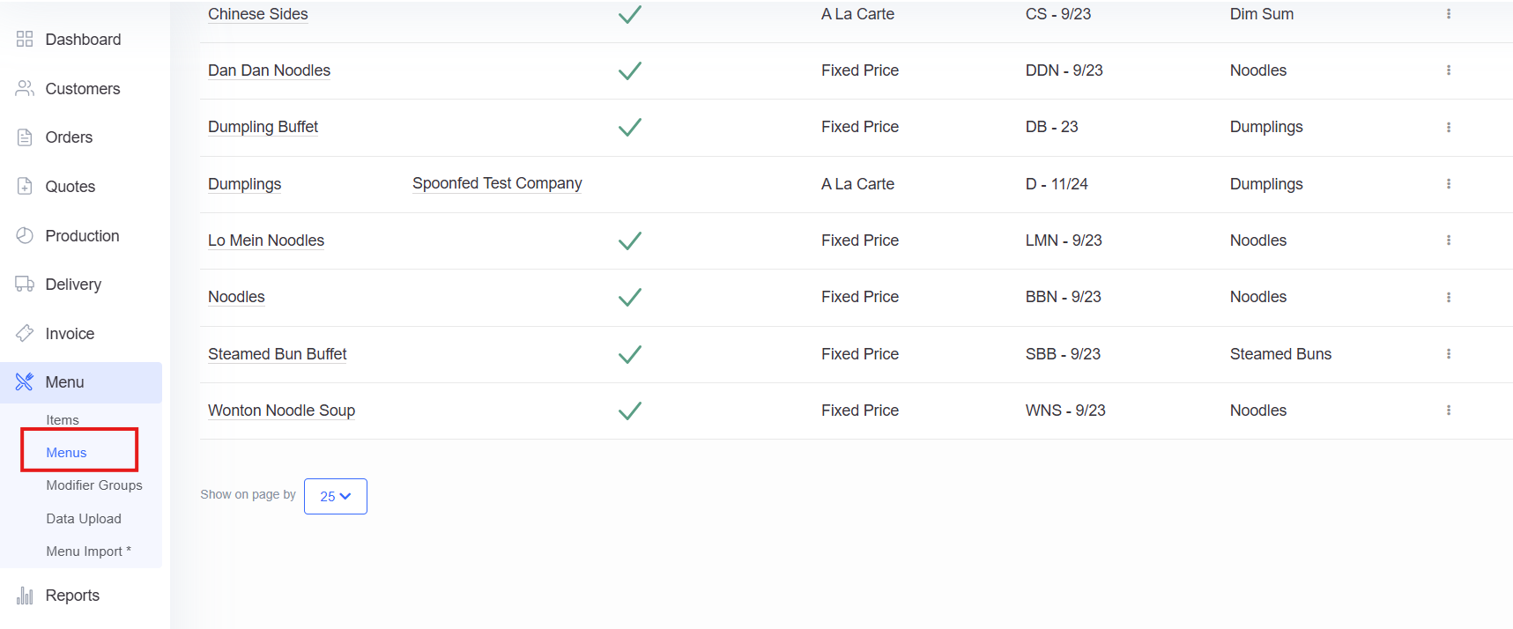Open the three-dot menu for Dan Dan Noodles
1513x629 pixels.
(x=1449, y=70)
